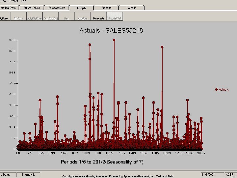Click the x-axis label 188/3

(190, 153)
